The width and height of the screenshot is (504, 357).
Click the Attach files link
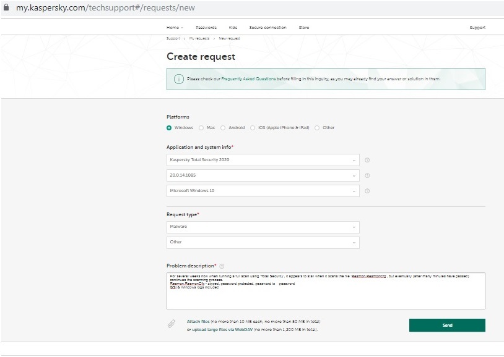point(198,322)
